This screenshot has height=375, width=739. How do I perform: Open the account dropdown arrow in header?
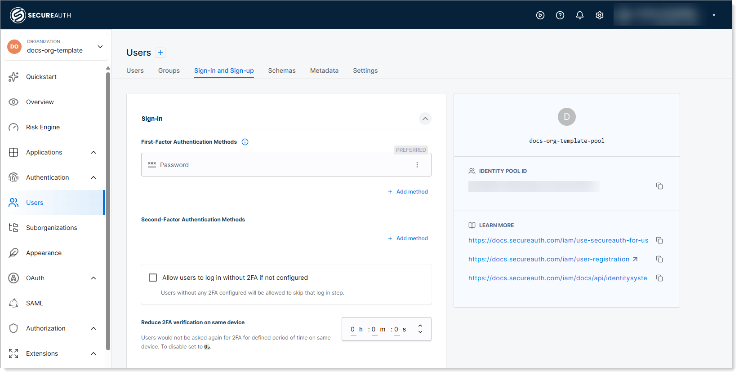(x=714, y=15)
